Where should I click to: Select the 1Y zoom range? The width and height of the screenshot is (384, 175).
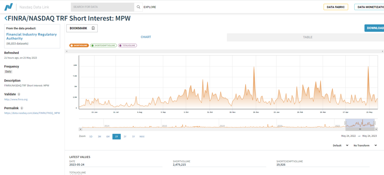coord(117,137)
